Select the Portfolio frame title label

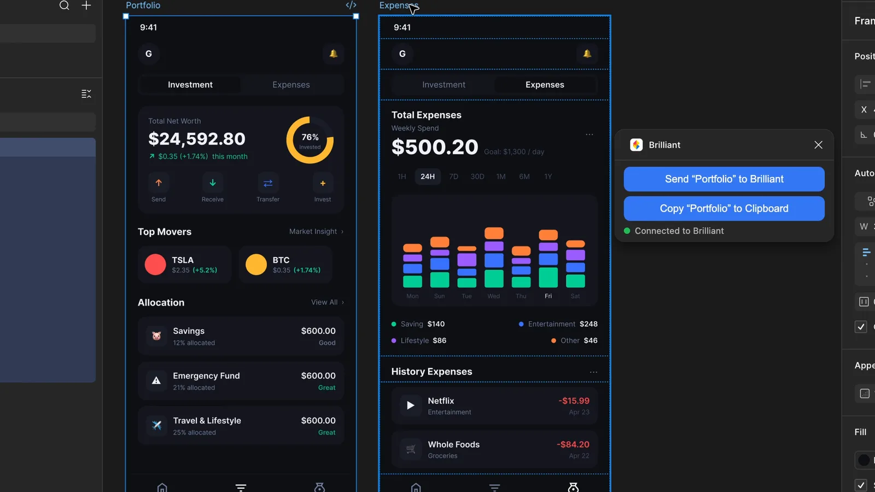pos(143,5)
